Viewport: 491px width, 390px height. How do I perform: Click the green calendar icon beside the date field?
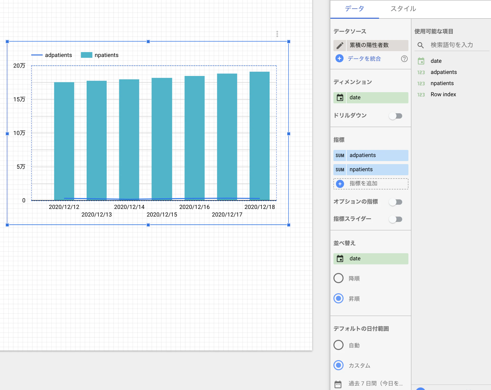pos(421,61)
